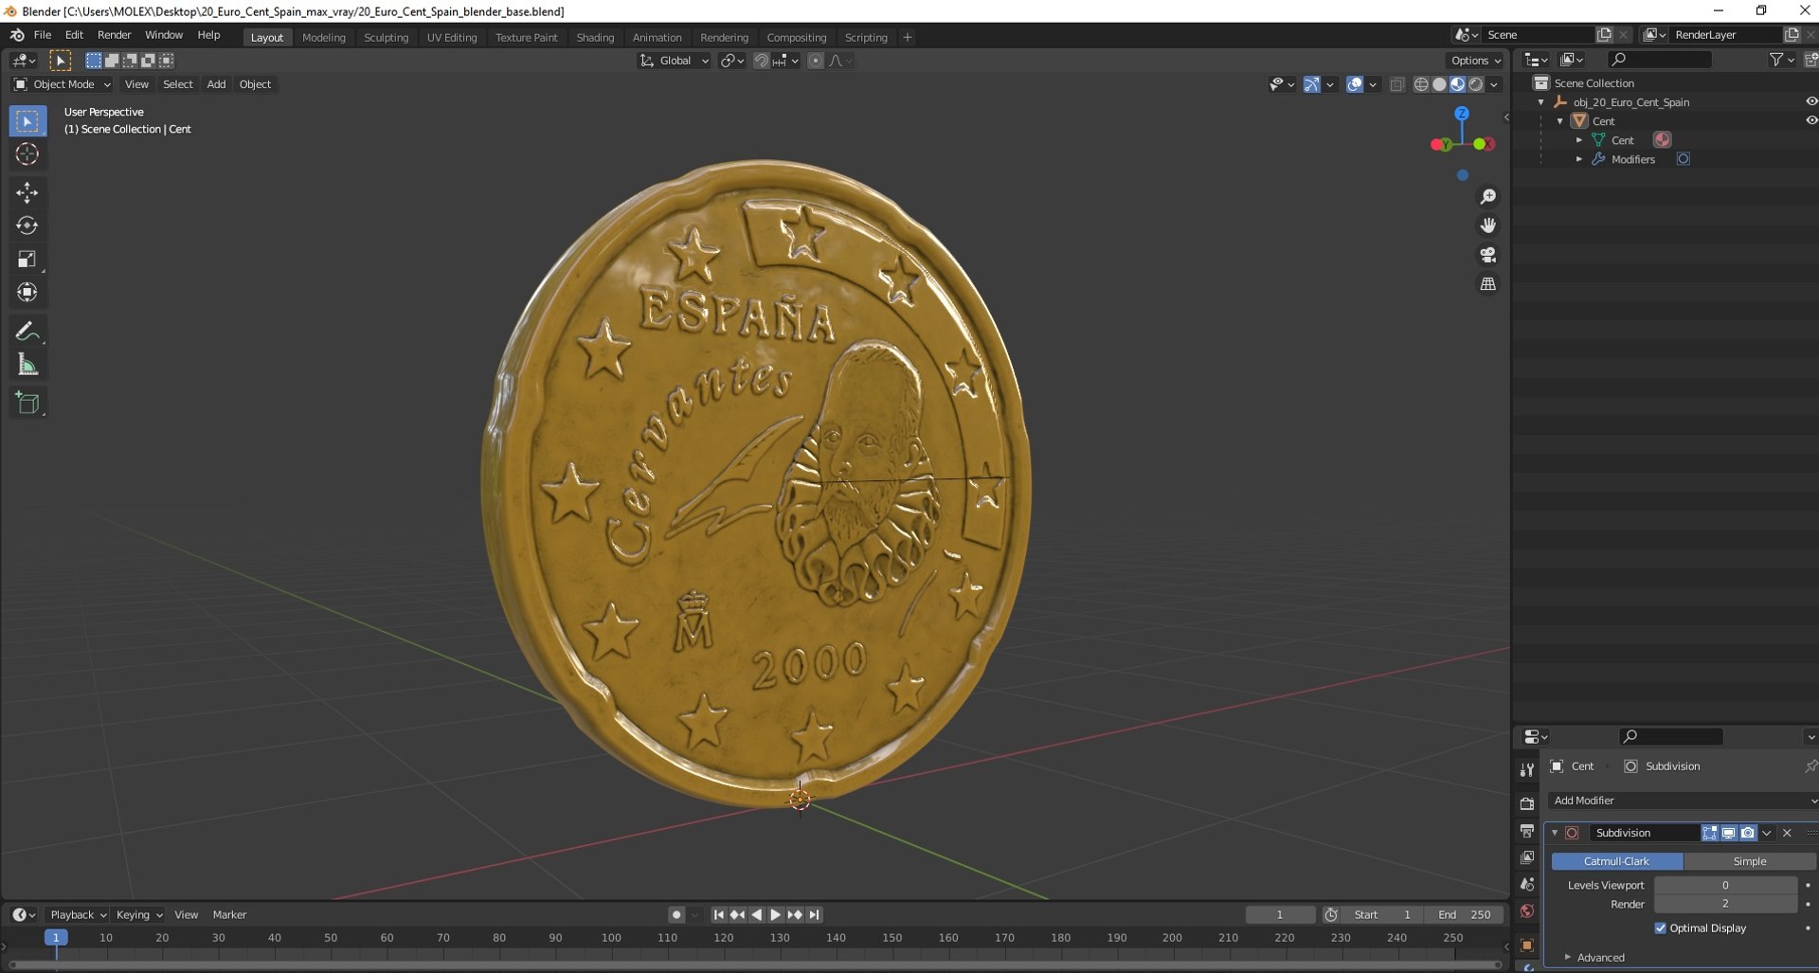Toggle Subdivision modifier edit mode display

(1709, 833)
